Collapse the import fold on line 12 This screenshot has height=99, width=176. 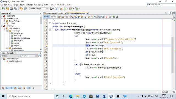coord(50,23)
